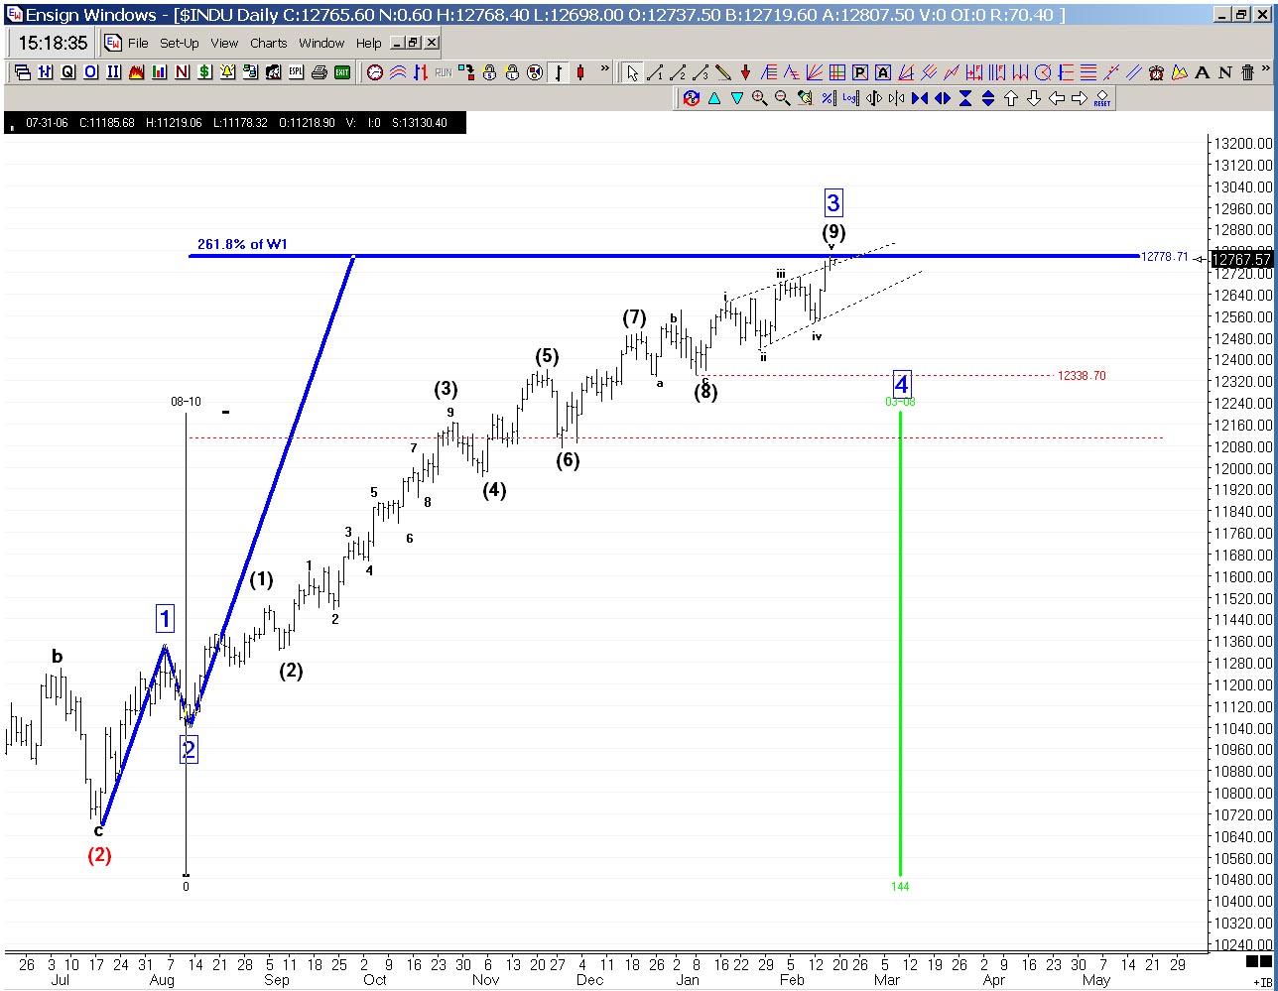Click the 12778.71 price level label
Image resolution: width=1278 pixels, height=991 pixels.
coord(1164,257)
